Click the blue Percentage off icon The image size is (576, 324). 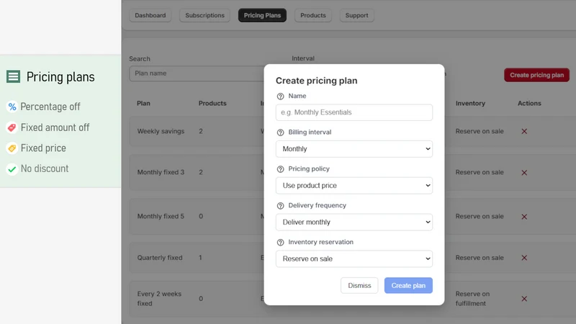coord(12,107)
